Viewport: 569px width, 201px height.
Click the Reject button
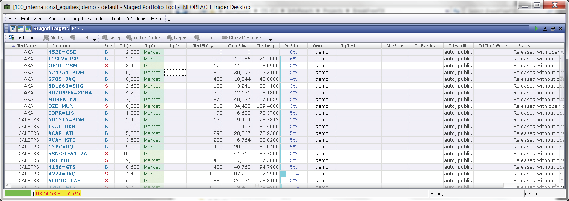coord(179,38)
